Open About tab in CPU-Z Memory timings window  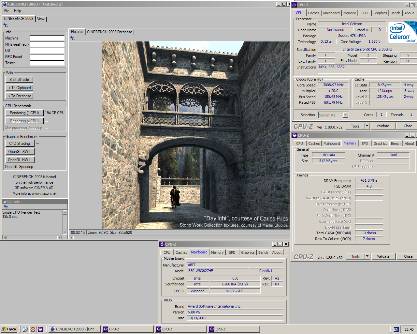410,144
